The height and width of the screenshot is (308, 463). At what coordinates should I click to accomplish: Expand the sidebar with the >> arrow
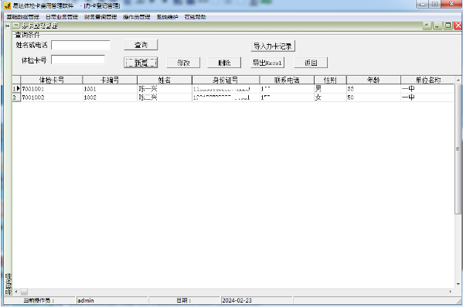(x=8, y=26)
